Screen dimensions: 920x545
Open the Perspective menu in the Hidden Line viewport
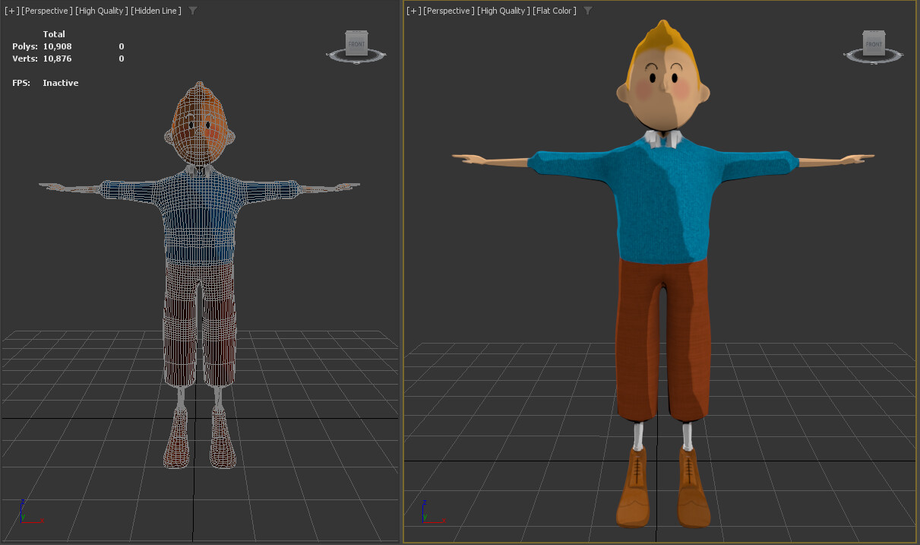tap(47, 11)
